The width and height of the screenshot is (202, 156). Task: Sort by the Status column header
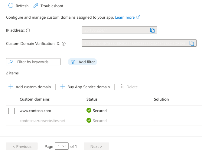pos(92,99)
